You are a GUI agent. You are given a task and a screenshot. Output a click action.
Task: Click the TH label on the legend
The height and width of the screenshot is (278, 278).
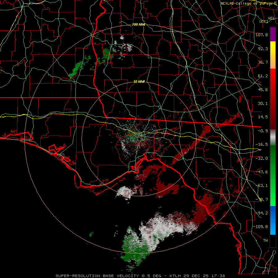(x=265, y=241)
